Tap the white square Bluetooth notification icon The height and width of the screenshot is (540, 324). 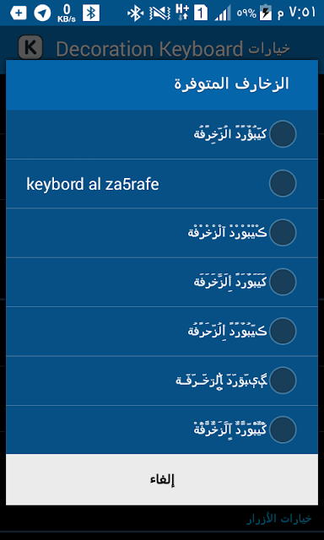point(91,13)
